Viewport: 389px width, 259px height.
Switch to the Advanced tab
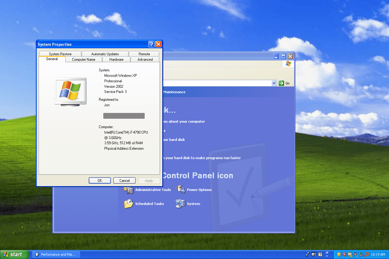tap(145, 60)
